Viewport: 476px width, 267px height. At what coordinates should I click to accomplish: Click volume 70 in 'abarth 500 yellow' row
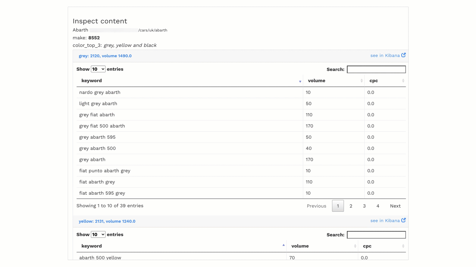pos(292,258)
